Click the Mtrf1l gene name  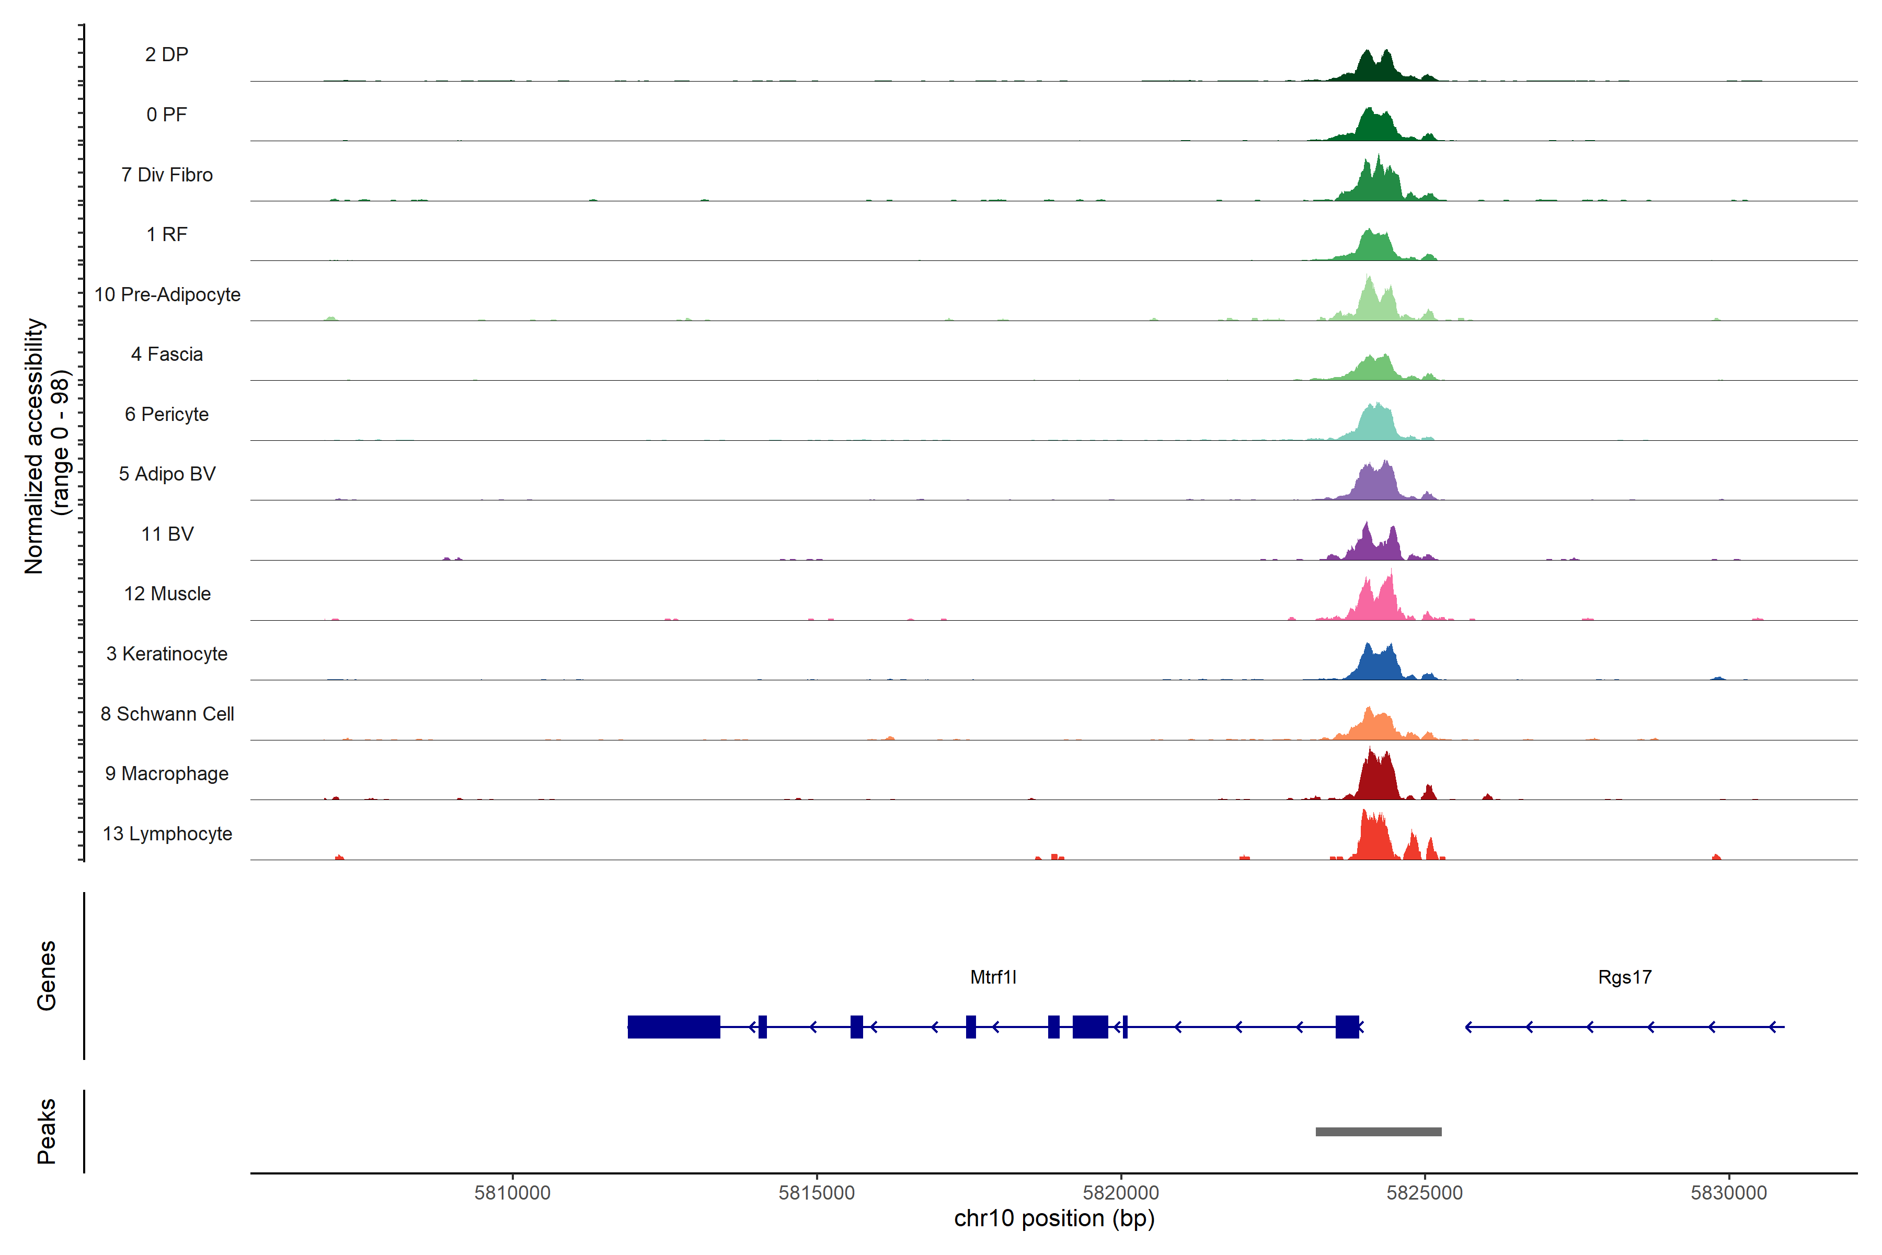click(993, 977)
